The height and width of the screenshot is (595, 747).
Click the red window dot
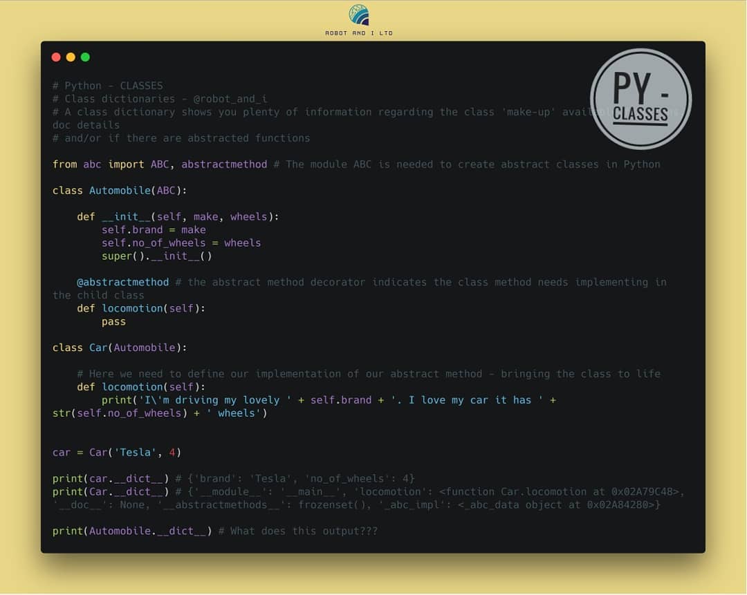tap(56, 57)
